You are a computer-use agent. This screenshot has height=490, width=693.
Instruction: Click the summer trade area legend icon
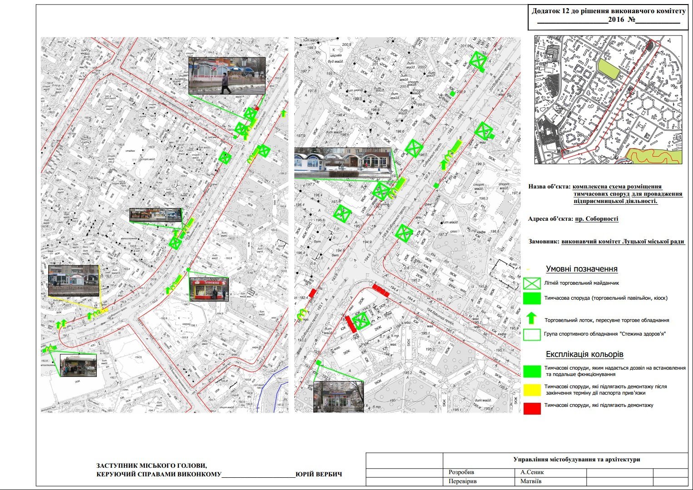(x=532, y=283)
